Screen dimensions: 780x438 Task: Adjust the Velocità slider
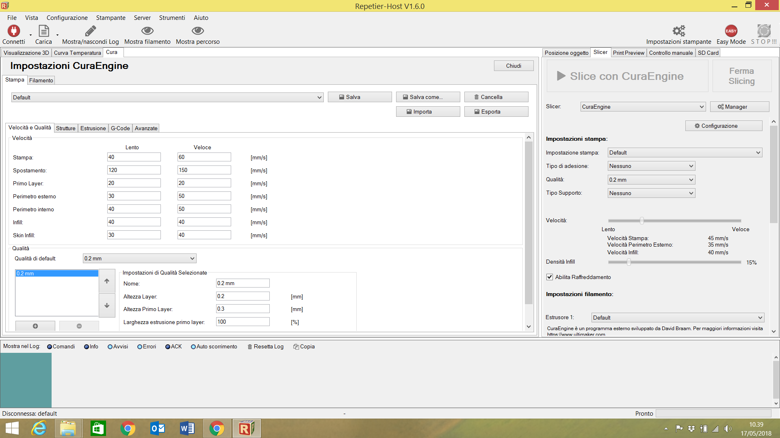642,221
